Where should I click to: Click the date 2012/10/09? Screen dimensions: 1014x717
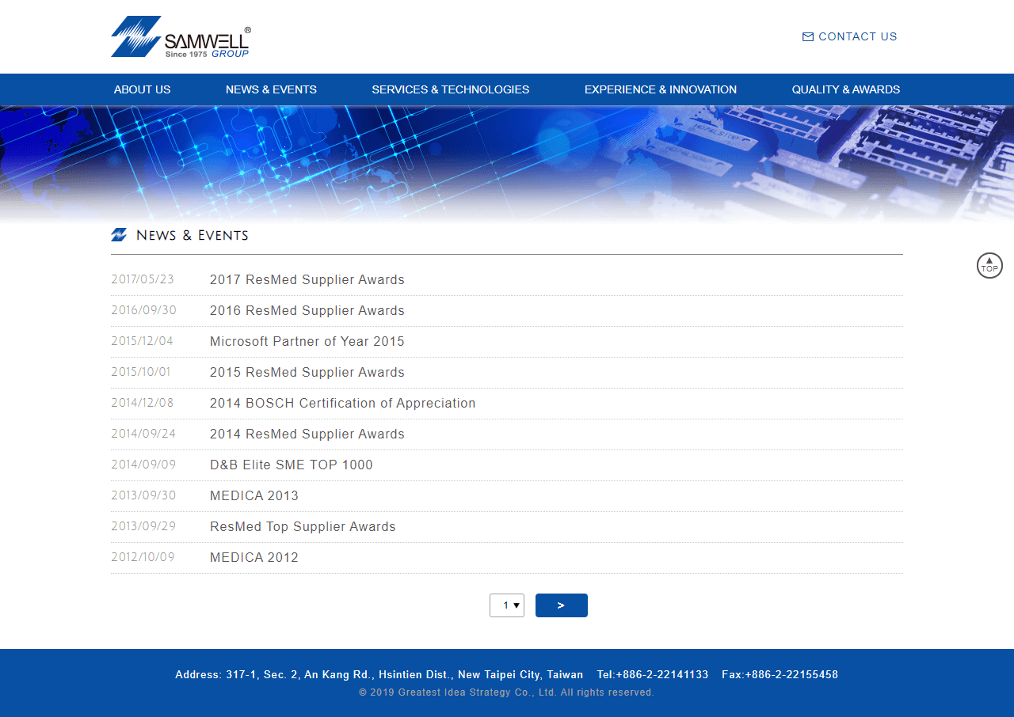pos(143,557)
